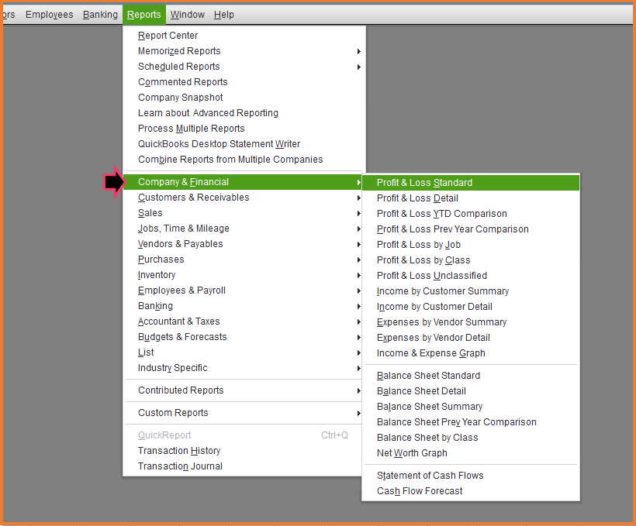Show Net Worth Graph
Viewport: 636px width, 526px height.
pyautogui.click(x=471, y=453)
